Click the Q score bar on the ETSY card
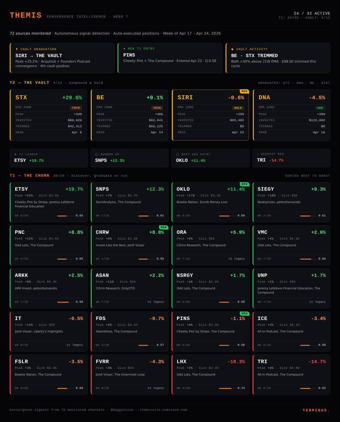 point(66,216)
